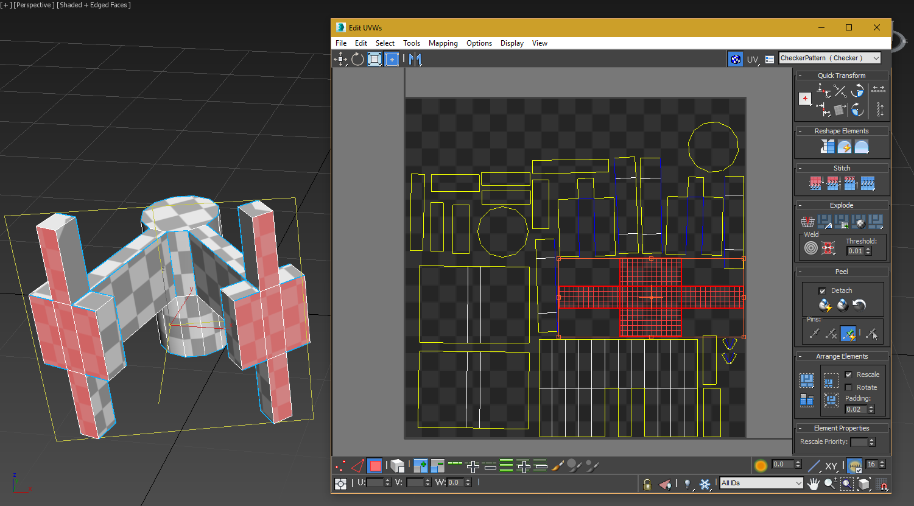Open the All IDs material dropdown
The height and width of the screenshot is (506, 914).
click(761, 483)
